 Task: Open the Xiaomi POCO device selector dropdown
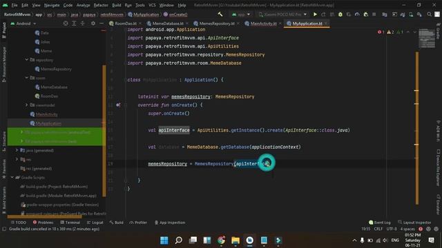click(282, 14)
